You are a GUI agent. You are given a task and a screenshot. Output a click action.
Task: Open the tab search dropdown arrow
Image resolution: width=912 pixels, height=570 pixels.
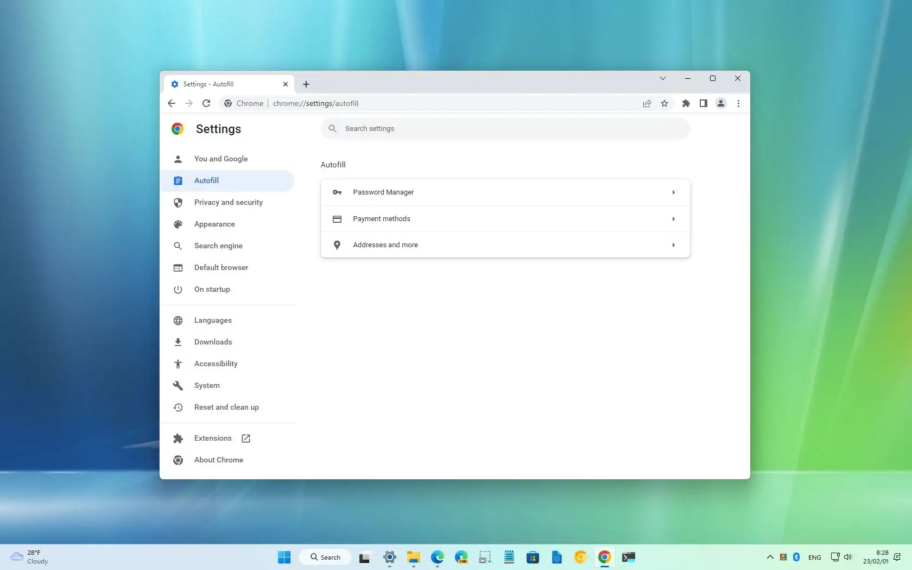click(x=662, y=78)
